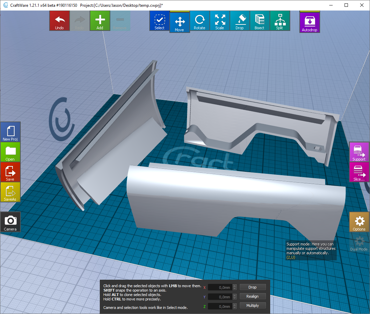Add a new object with Add button

click(100, 21)
